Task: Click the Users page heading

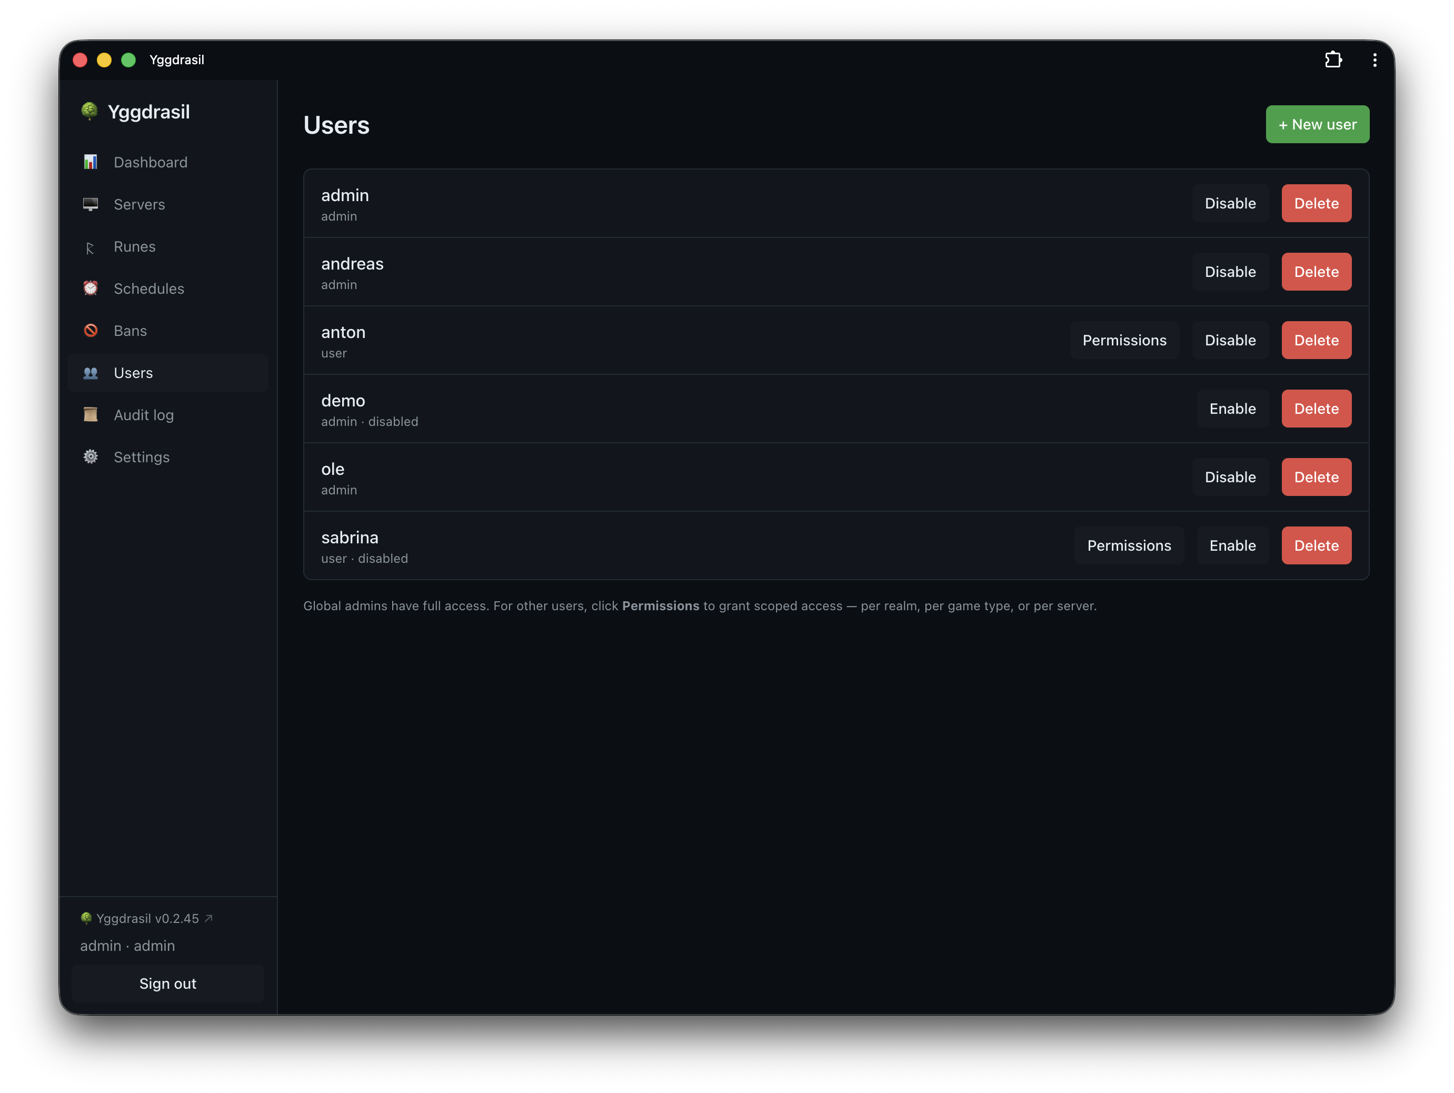Action: [336, 125]
